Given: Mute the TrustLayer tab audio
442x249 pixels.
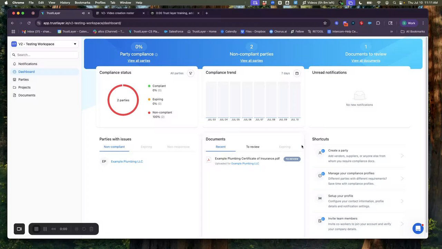Looking at the screenshot, I should click(x=83, y=13).
